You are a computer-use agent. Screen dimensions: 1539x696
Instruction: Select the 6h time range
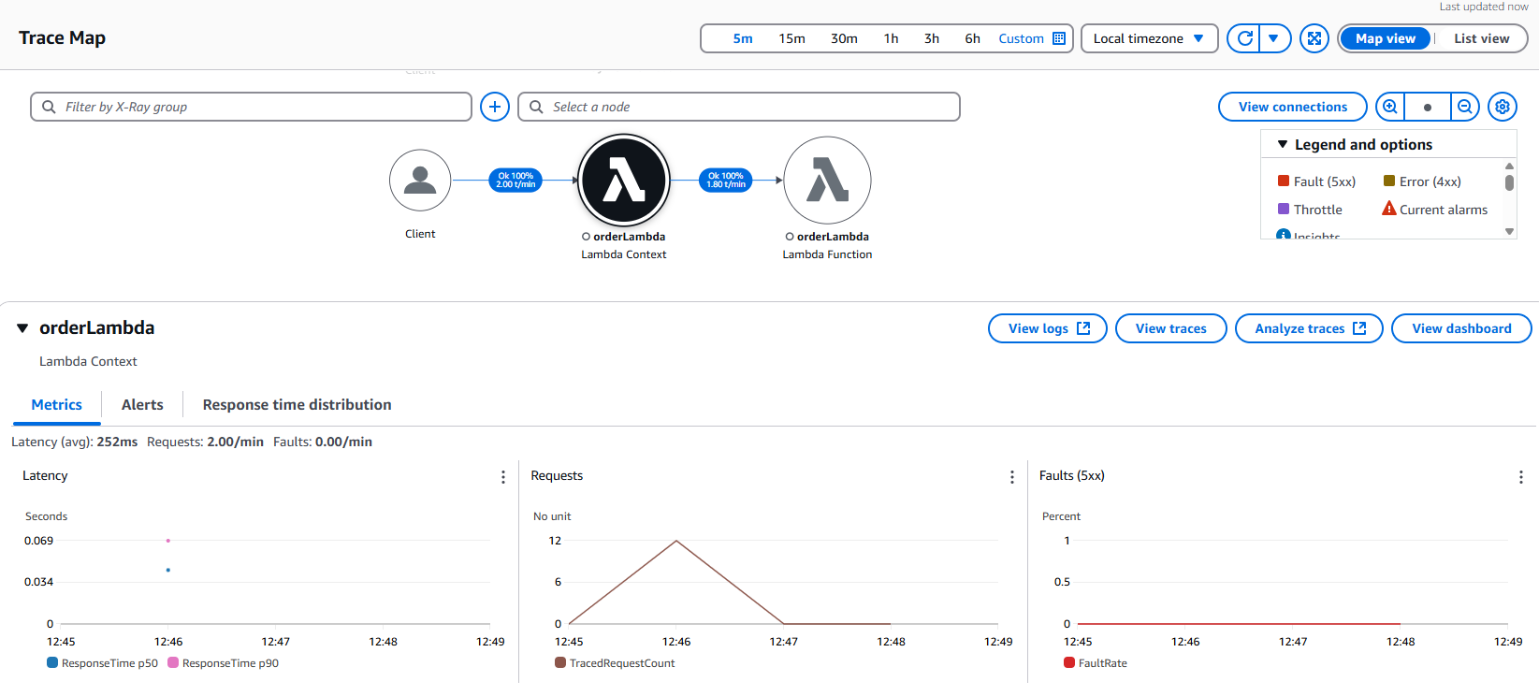[x=973, y=38]
